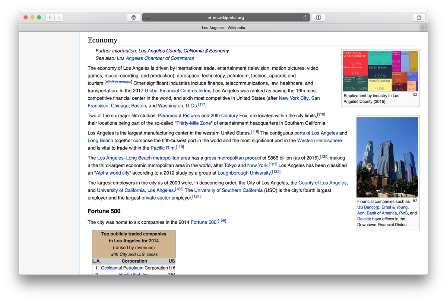Open the Loughborough University link

tap(244, 173)
